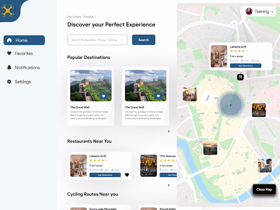The height and width of the screenshot is (210, 280).
Task: Open Lahaina Grill photo in map popup
Action: coord(219,56)
